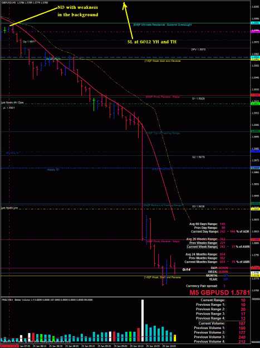Click the 'YEAR:' trend direction label
Viewport: 260px width, 348px height.
213,279
